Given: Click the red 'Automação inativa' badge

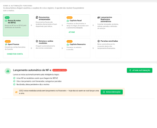Looking at the screenshot, I should tap(60, 70).
